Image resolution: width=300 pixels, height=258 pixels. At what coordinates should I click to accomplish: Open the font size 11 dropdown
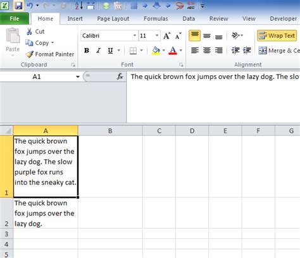pyautogui.click(x=157, y=35)
